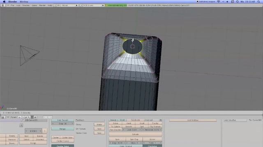Open the Blender application menu
The height and width of the screenshot is (147, 263).
pos(13,2)
